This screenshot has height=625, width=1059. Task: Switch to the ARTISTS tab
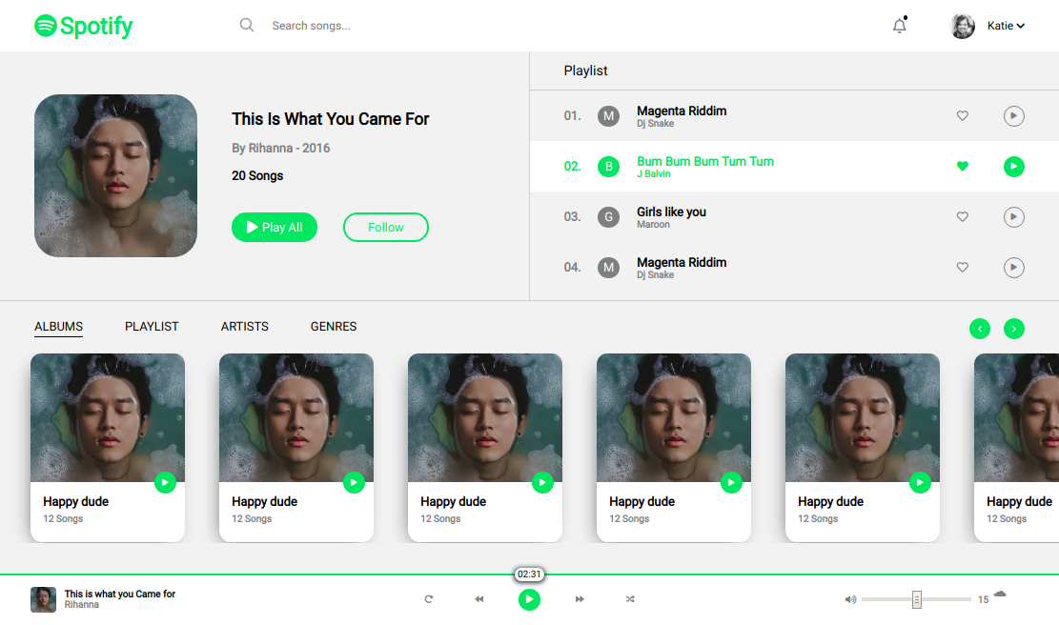(x=245, y=327)
